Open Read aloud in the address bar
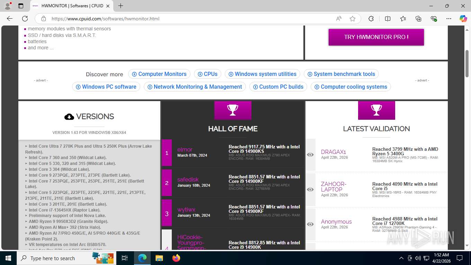Viewport: 471px width, 265px height. [339, 19]
